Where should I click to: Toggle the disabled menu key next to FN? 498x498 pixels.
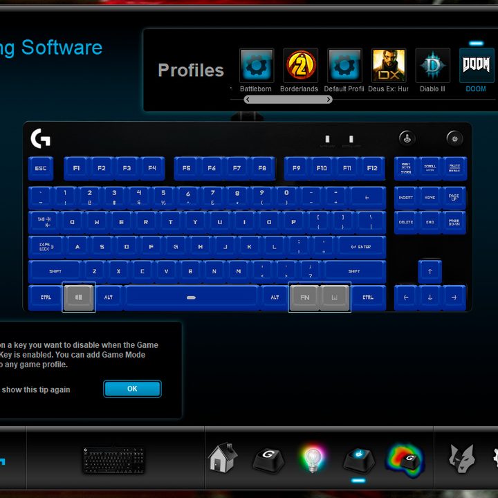pyautogui.click(x=335, y=297)
